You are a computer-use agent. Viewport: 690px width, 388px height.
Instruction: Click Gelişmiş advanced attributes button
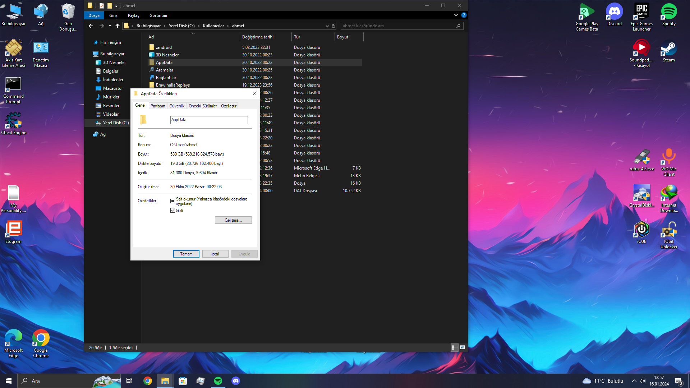[233, 220]
